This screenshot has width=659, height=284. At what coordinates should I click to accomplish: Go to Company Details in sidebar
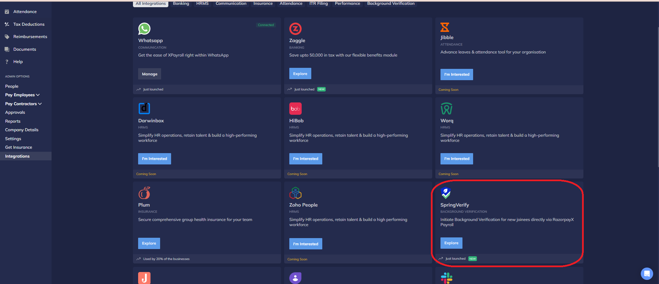click(22, 130)
